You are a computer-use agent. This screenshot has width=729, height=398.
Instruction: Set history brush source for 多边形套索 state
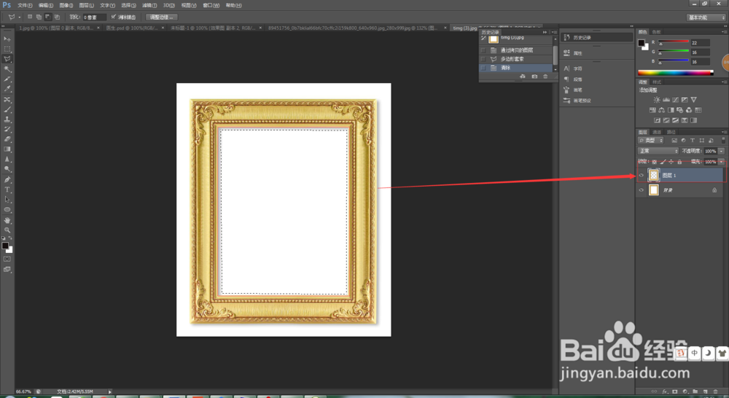[483, 59]
